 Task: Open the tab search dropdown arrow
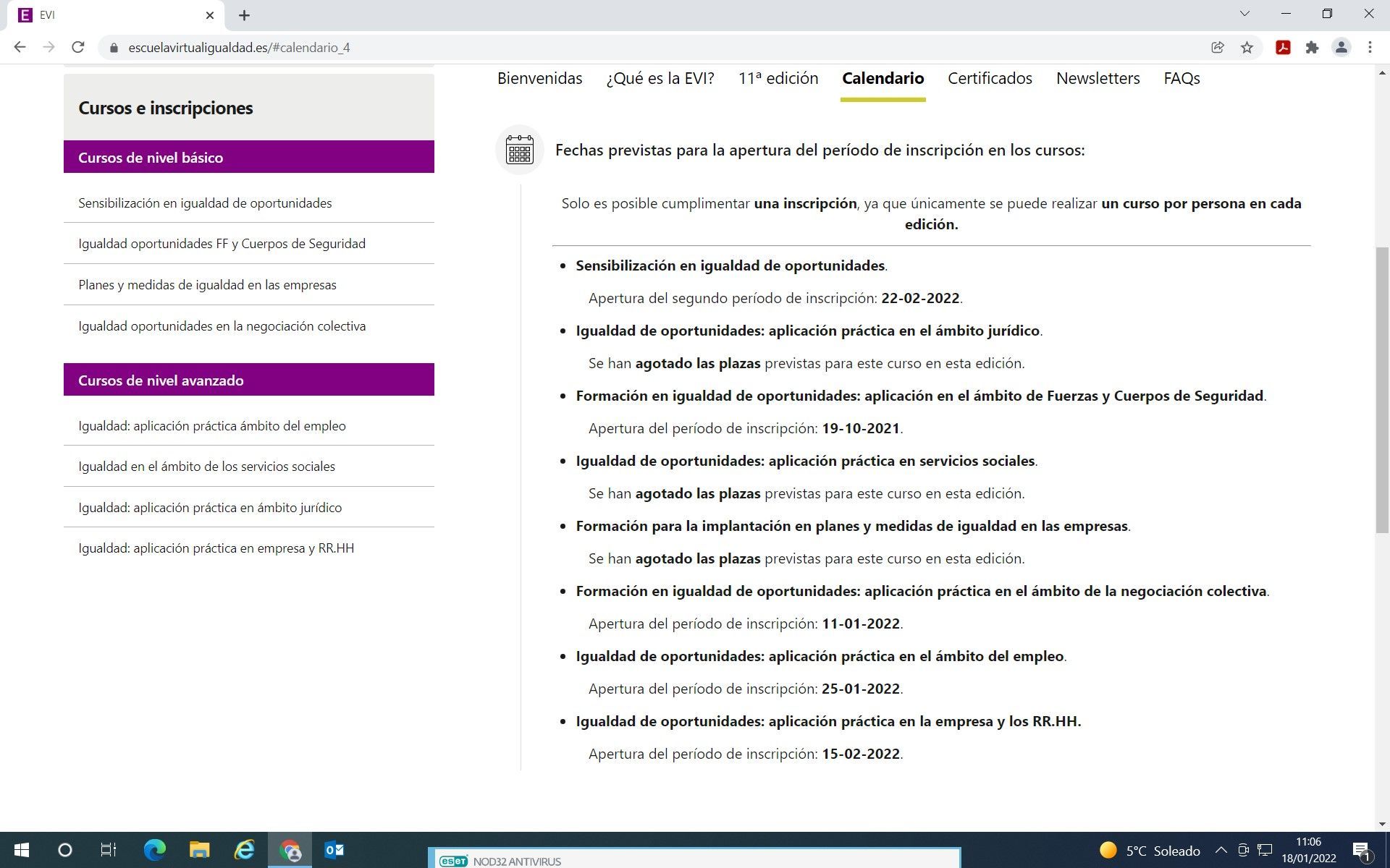pos(1244,14)
